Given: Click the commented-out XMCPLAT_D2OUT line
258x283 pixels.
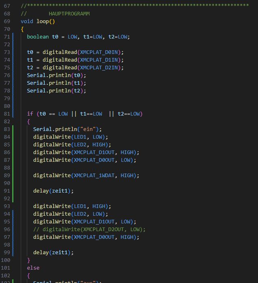Looking at the screenshot, I should click(89, 229).
